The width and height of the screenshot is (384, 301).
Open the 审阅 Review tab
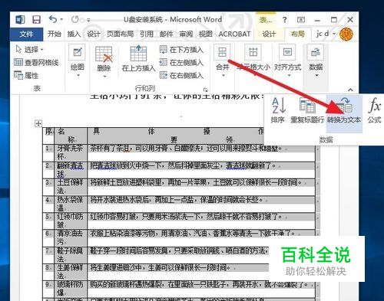point(186,34)
